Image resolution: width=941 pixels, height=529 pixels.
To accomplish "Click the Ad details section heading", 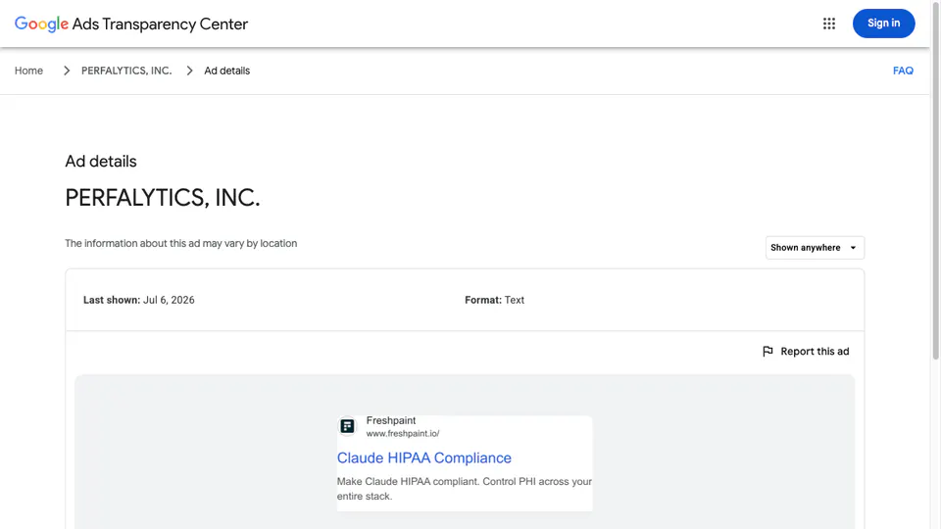I will (101, 162).
